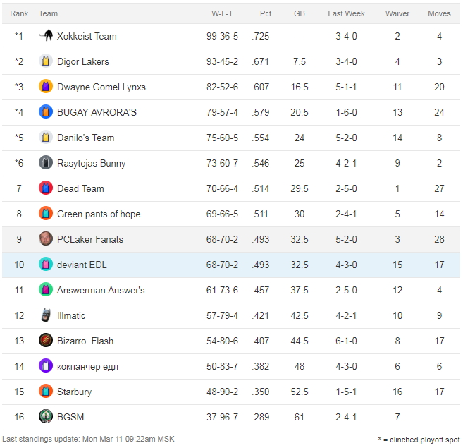
Task: Click the Illmatic phone avatar icon
Action: [46, 315]
